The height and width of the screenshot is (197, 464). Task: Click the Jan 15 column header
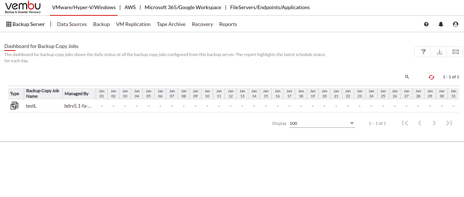[x=266, y=93]
